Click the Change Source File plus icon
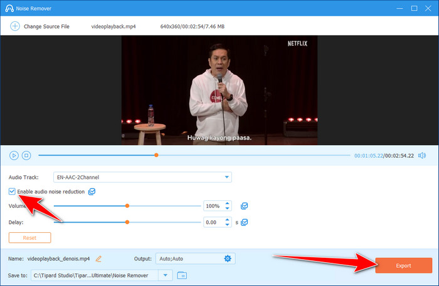The image size is (439, 286). point(15,26)
